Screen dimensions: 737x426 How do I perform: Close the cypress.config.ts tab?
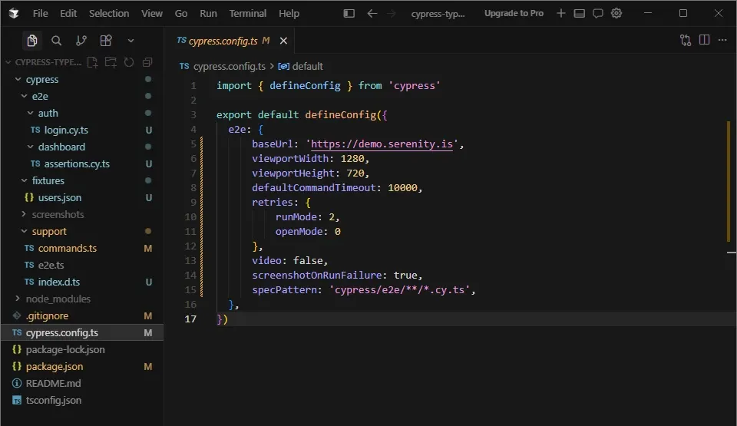point(283,41)
